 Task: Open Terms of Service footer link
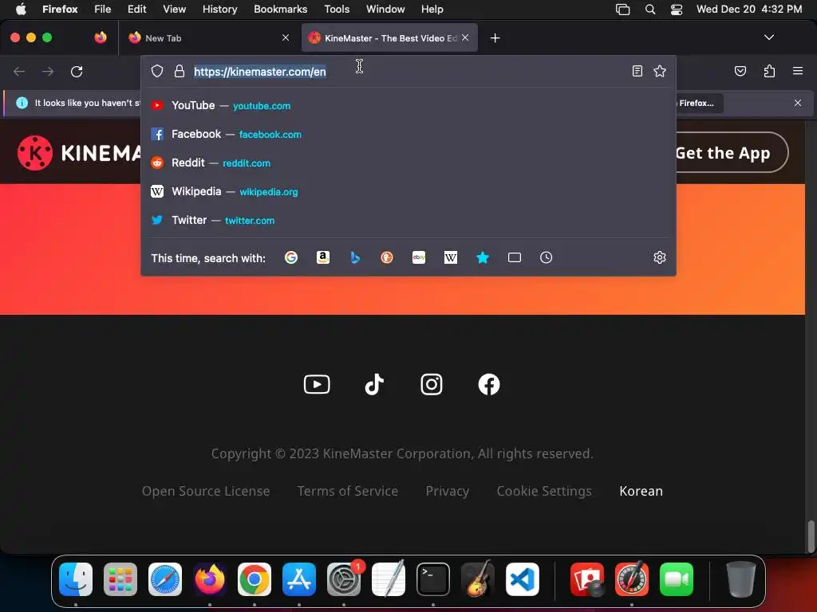pyautogui.click(x=348, y=491)
